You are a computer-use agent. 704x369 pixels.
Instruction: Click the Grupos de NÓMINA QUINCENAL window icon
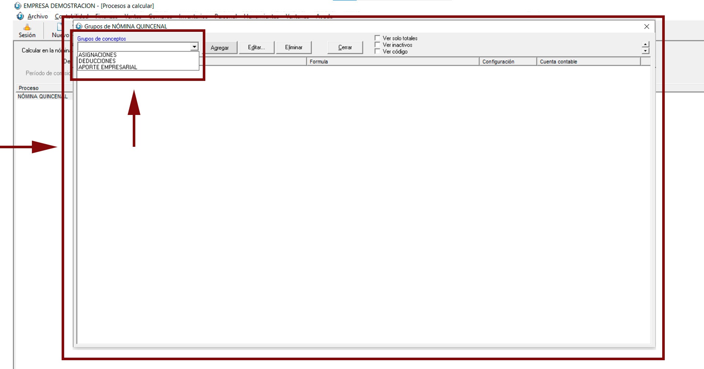(x=79, y=26)
